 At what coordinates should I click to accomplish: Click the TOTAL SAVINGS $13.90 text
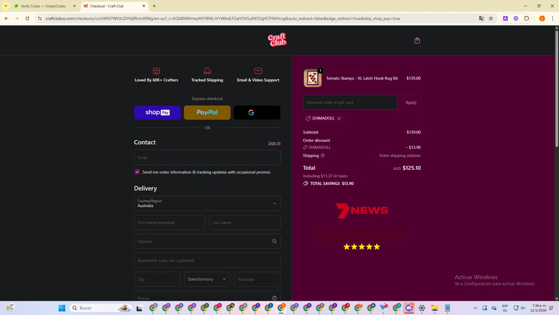point(332,184)
